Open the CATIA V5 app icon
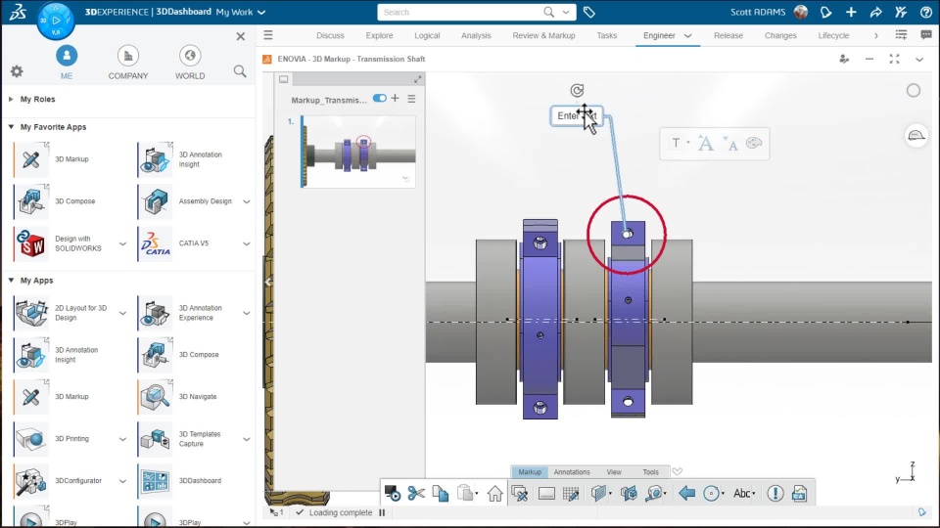Image resolution: width=940 pixels, height=528 pixels. point(155,243)
